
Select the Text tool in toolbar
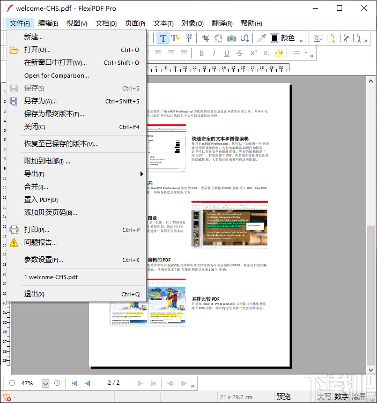click(x=163, y=38)
